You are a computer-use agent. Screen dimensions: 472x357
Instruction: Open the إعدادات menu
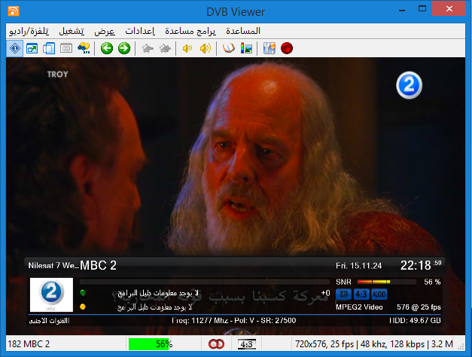click(x=140, y=31)
